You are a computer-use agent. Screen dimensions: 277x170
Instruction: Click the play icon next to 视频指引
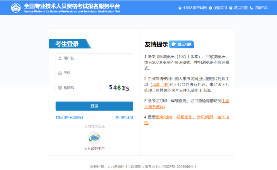210,8
